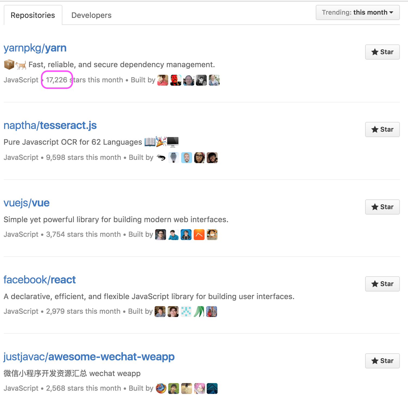Click react's fifth contributor avatar, couple photo
The width and height of the screenshot is (408, 395).
(212, 312)
